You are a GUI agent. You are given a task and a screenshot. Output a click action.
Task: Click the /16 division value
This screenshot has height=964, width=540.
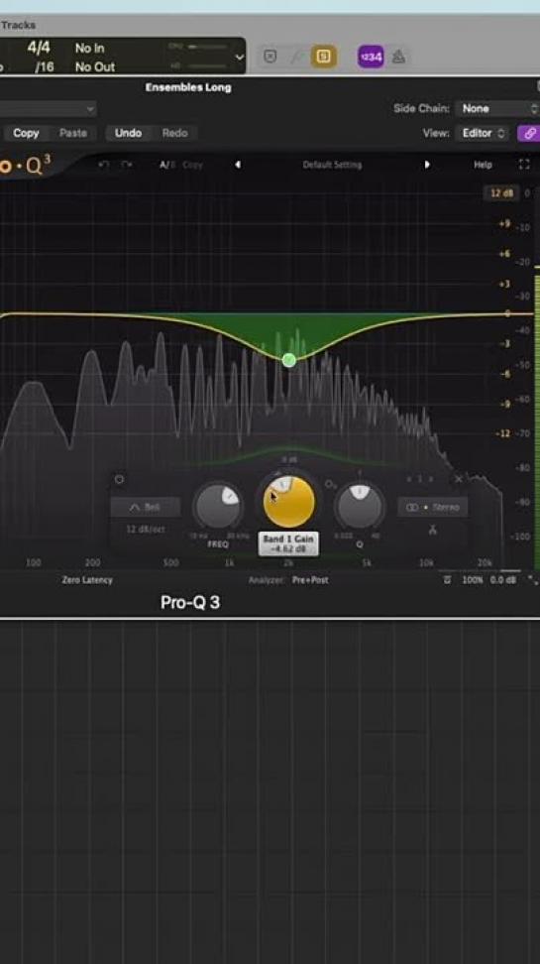[44, 67]
